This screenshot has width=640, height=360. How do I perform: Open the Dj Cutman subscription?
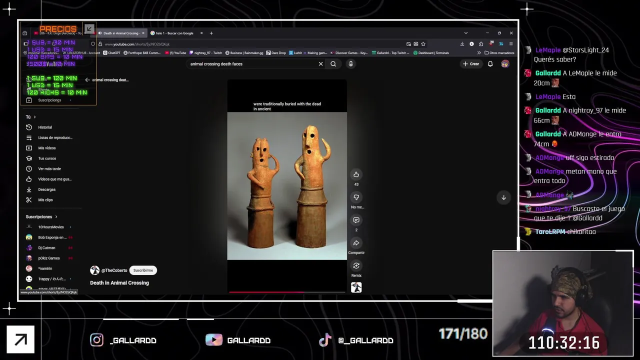click(46, 248)
